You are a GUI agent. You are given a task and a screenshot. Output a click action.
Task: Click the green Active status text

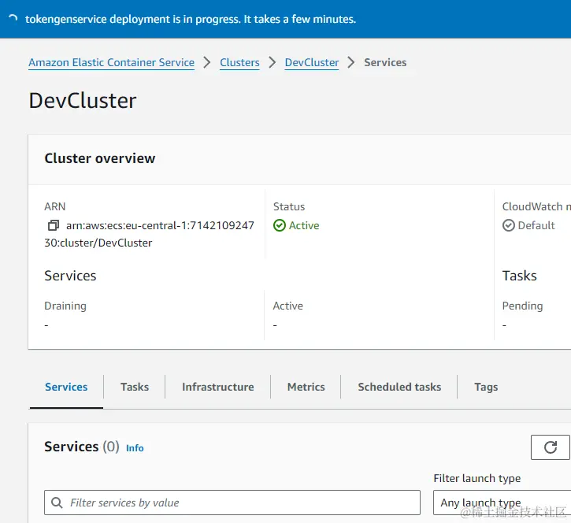click(304, 225)
